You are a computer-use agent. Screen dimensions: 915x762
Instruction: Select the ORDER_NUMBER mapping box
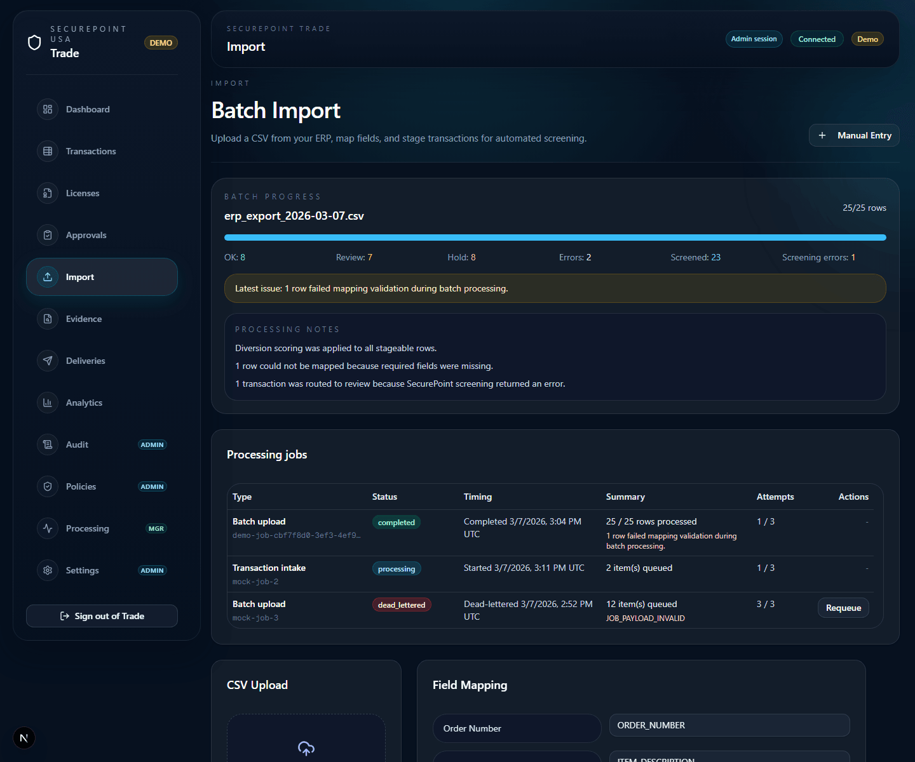pos(729,725)
